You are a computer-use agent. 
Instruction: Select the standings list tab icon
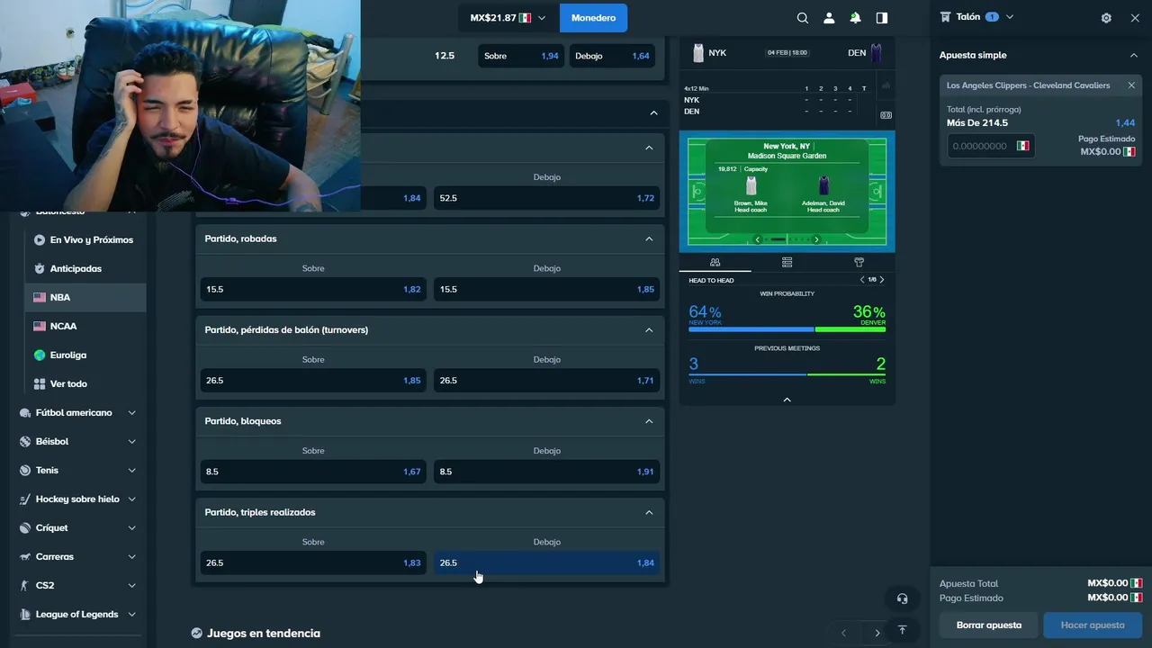point(787,262)
